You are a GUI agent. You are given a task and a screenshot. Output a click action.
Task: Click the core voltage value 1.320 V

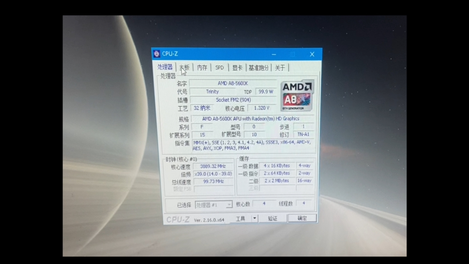[261, 108]
